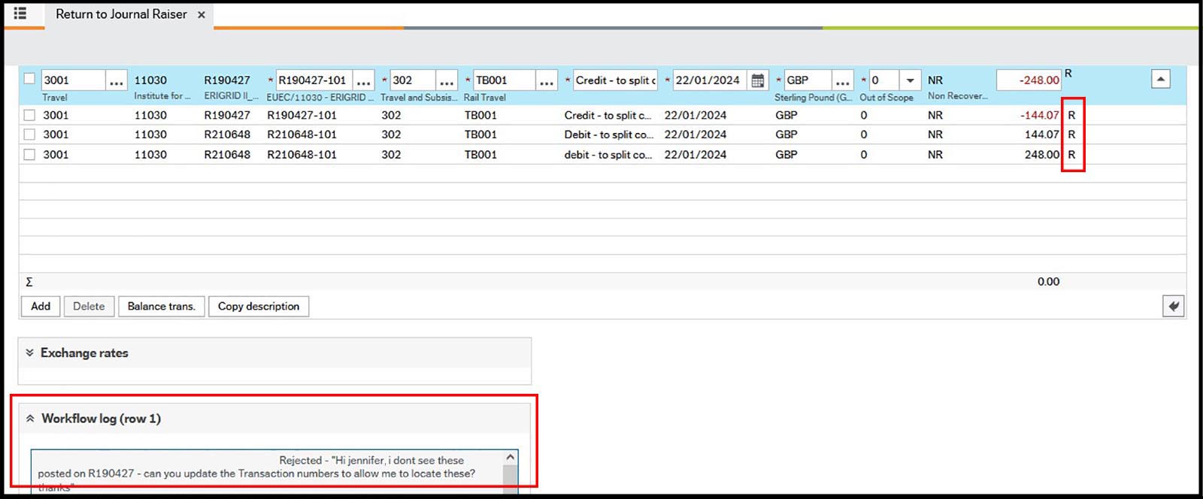Click the Balance trans. button
The image size is (1203, 499).
coord(161,306)
